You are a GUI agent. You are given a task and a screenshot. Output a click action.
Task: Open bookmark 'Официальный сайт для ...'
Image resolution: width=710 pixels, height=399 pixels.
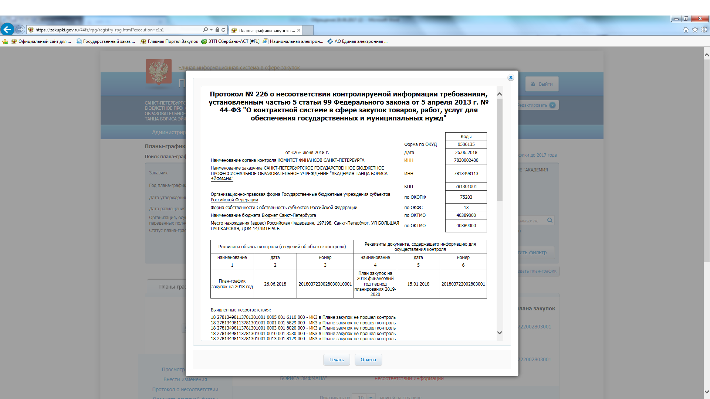[x=41, y=41]
